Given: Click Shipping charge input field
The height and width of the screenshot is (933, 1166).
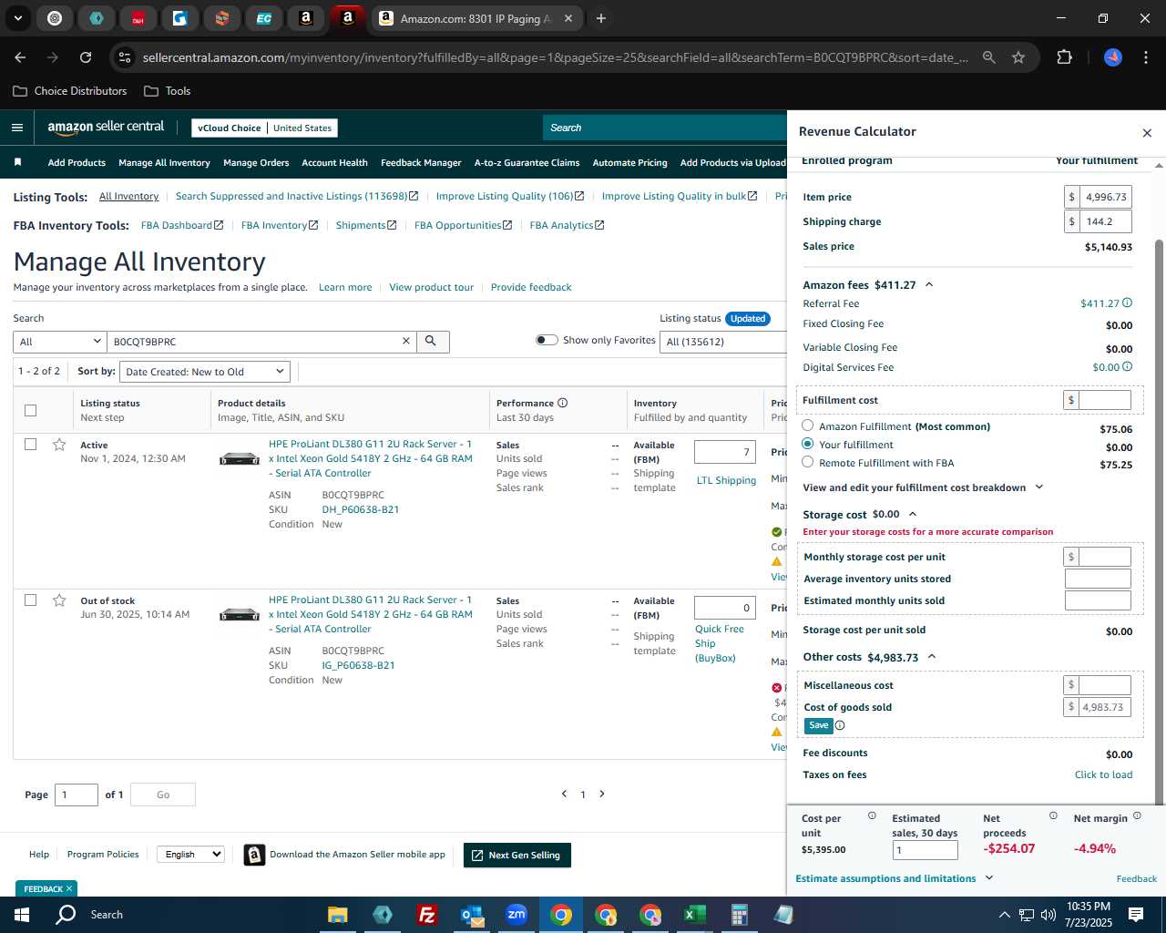Looking at the screenshot, I should point(1105,221).
